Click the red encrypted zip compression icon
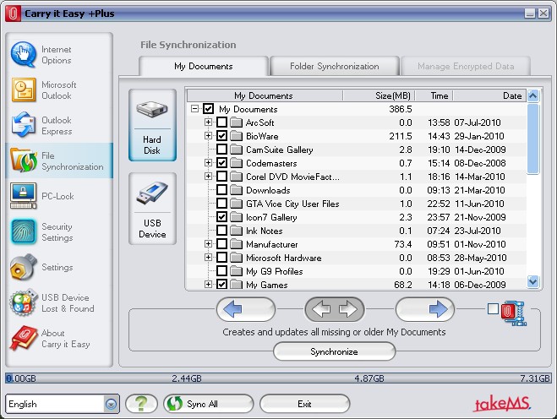The height and width of the screenshot is (419, 557). pyautogui.click(x=514, y=313)
